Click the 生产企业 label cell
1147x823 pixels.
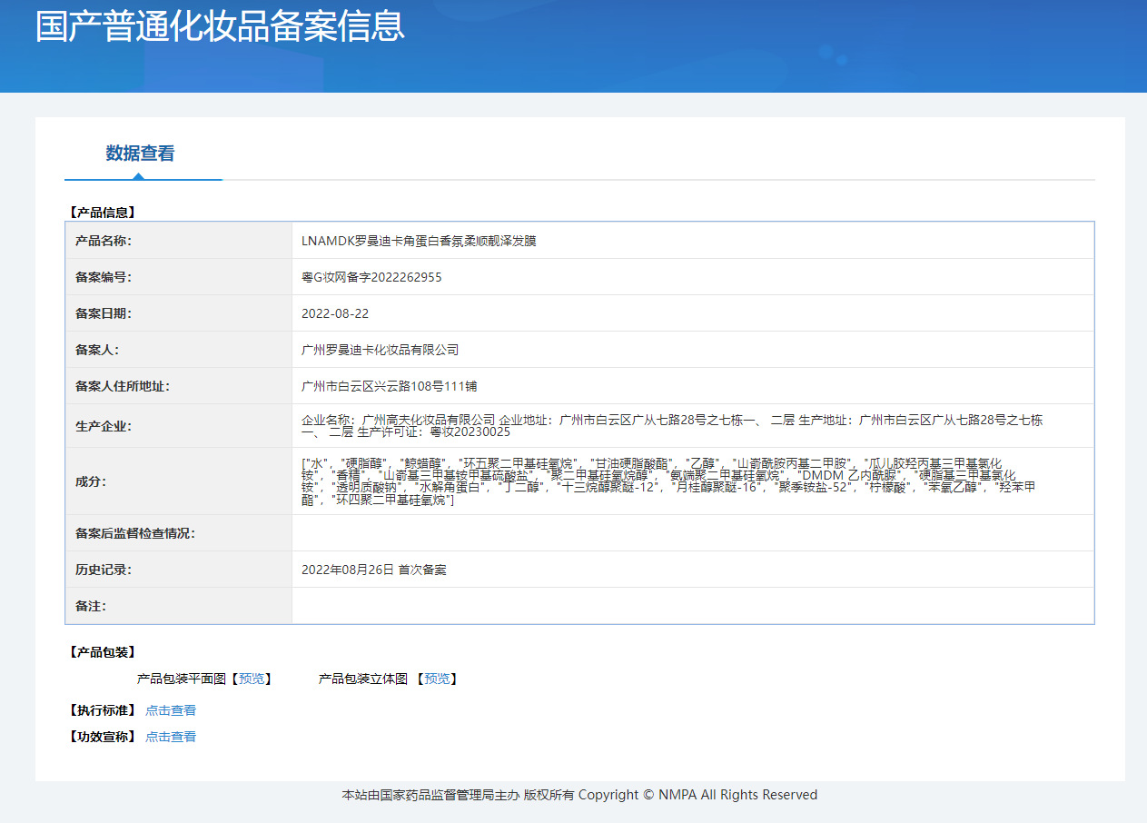click(x=179, y=426)
